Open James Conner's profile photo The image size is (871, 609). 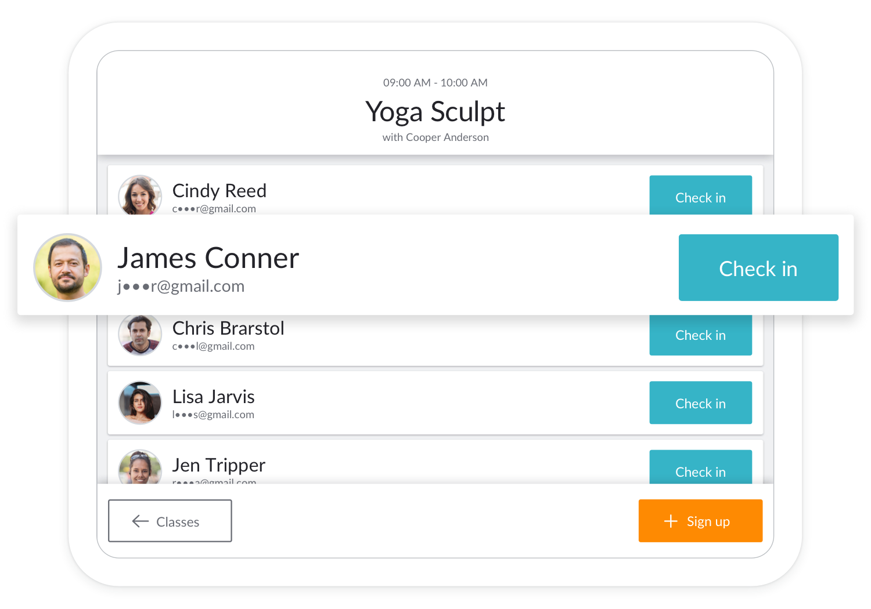[68, 267]
